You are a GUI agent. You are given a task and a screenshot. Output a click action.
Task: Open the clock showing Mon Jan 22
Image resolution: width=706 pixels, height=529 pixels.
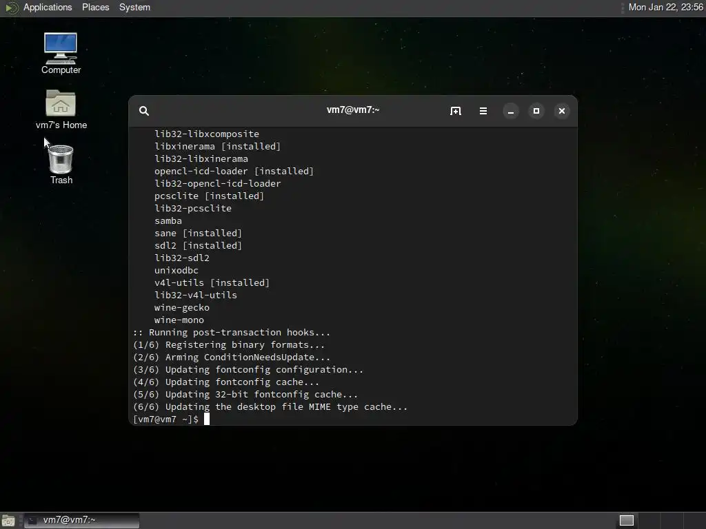coord(665,7)
